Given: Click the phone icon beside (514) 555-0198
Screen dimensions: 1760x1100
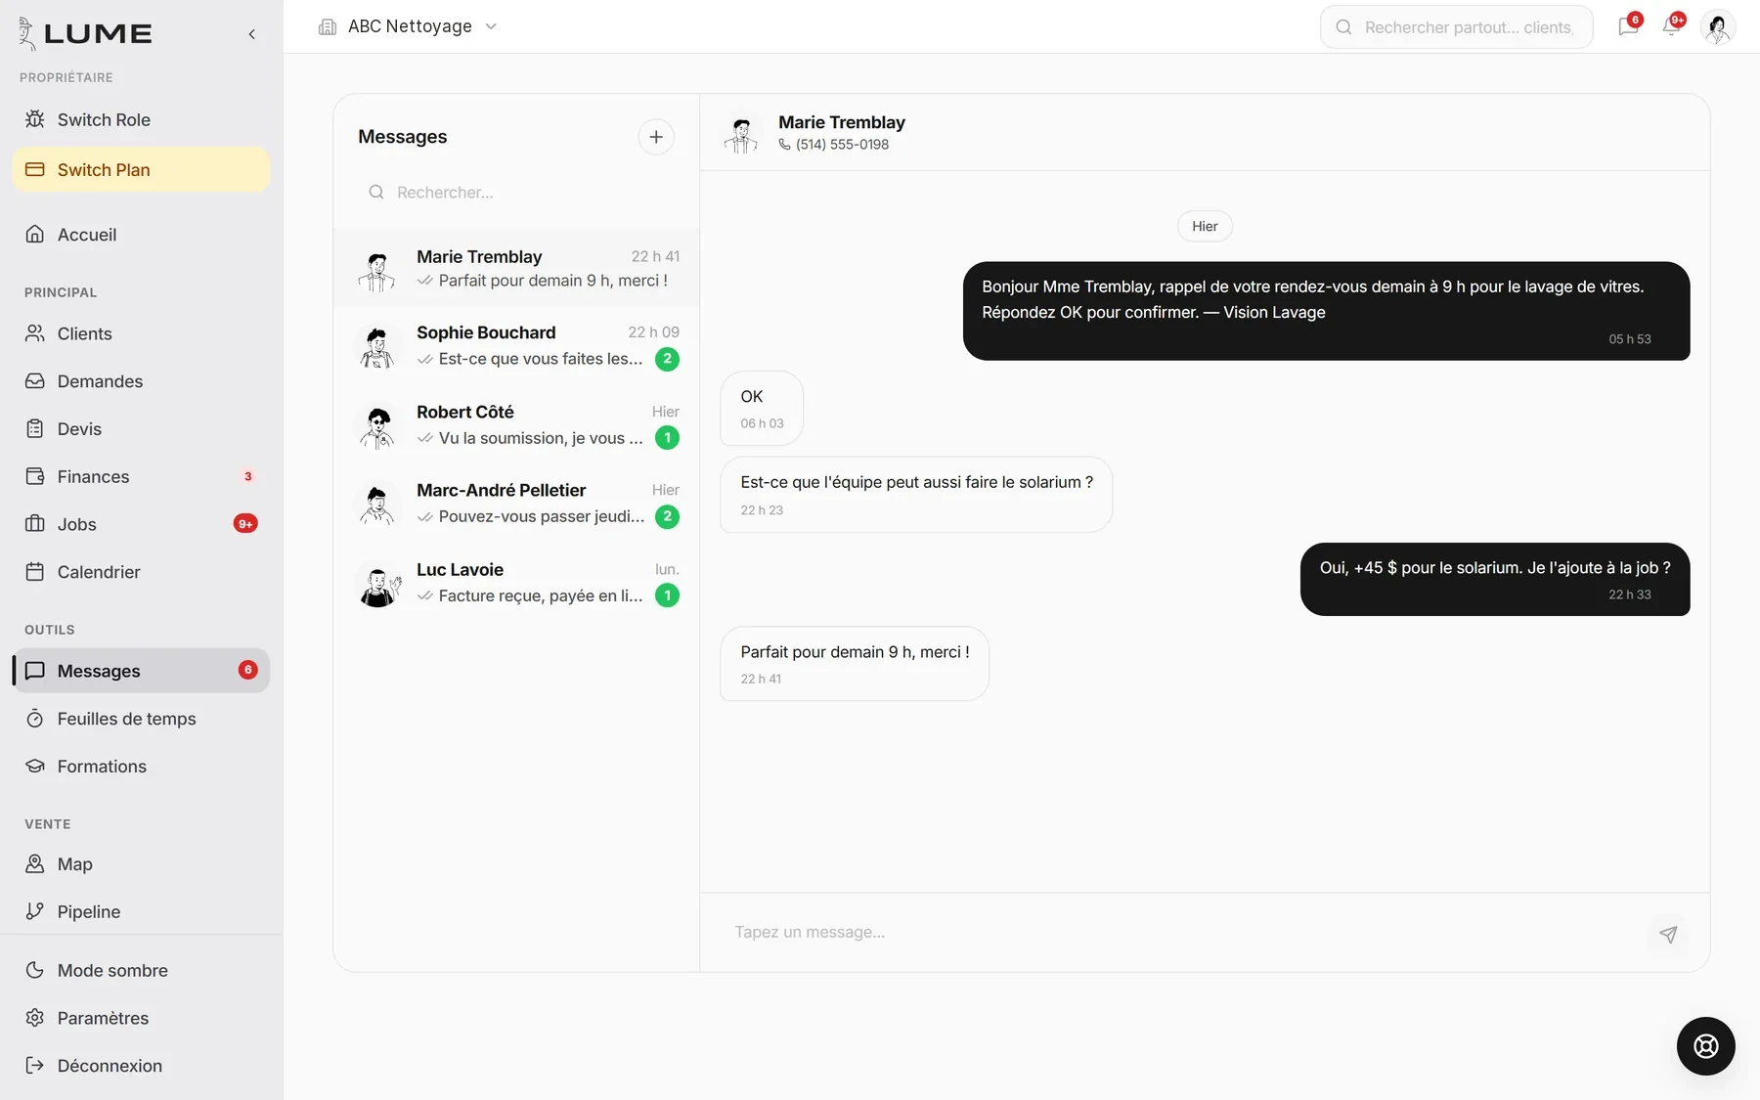Looking at the screenshot, I should pos(784,145).
